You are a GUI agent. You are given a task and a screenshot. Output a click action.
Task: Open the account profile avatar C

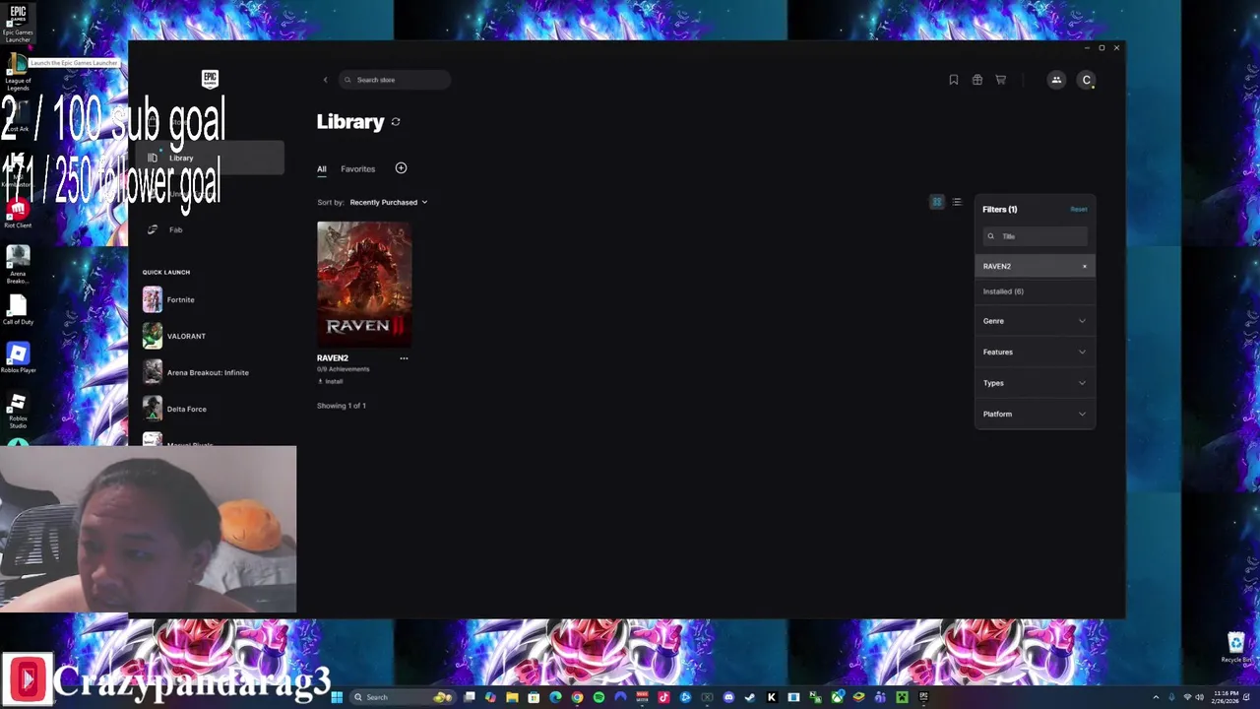click(x=1086, y=80)
